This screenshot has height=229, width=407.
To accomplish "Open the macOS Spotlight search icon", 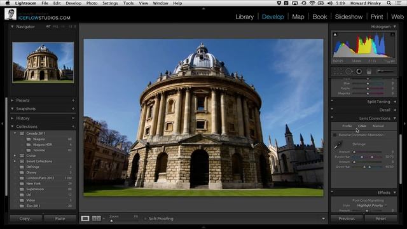I will coord(389,3).
